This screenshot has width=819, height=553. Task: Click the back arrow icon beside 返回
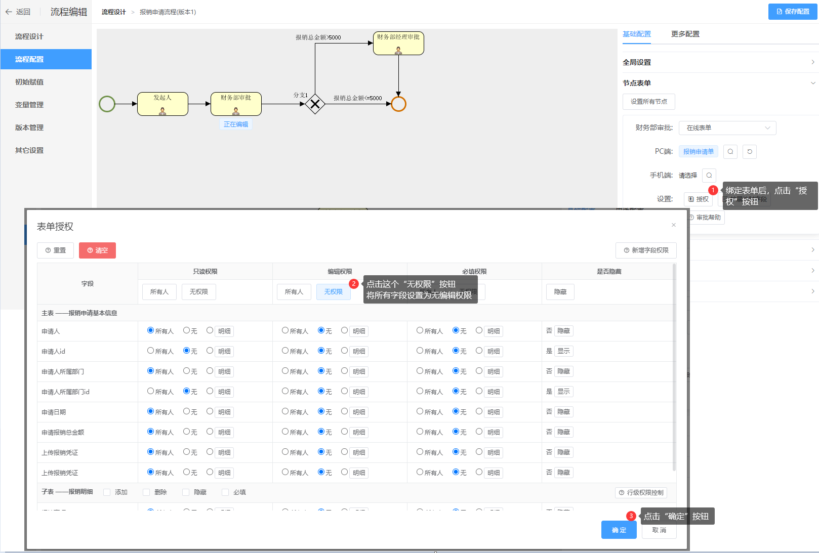coord(9,12)
